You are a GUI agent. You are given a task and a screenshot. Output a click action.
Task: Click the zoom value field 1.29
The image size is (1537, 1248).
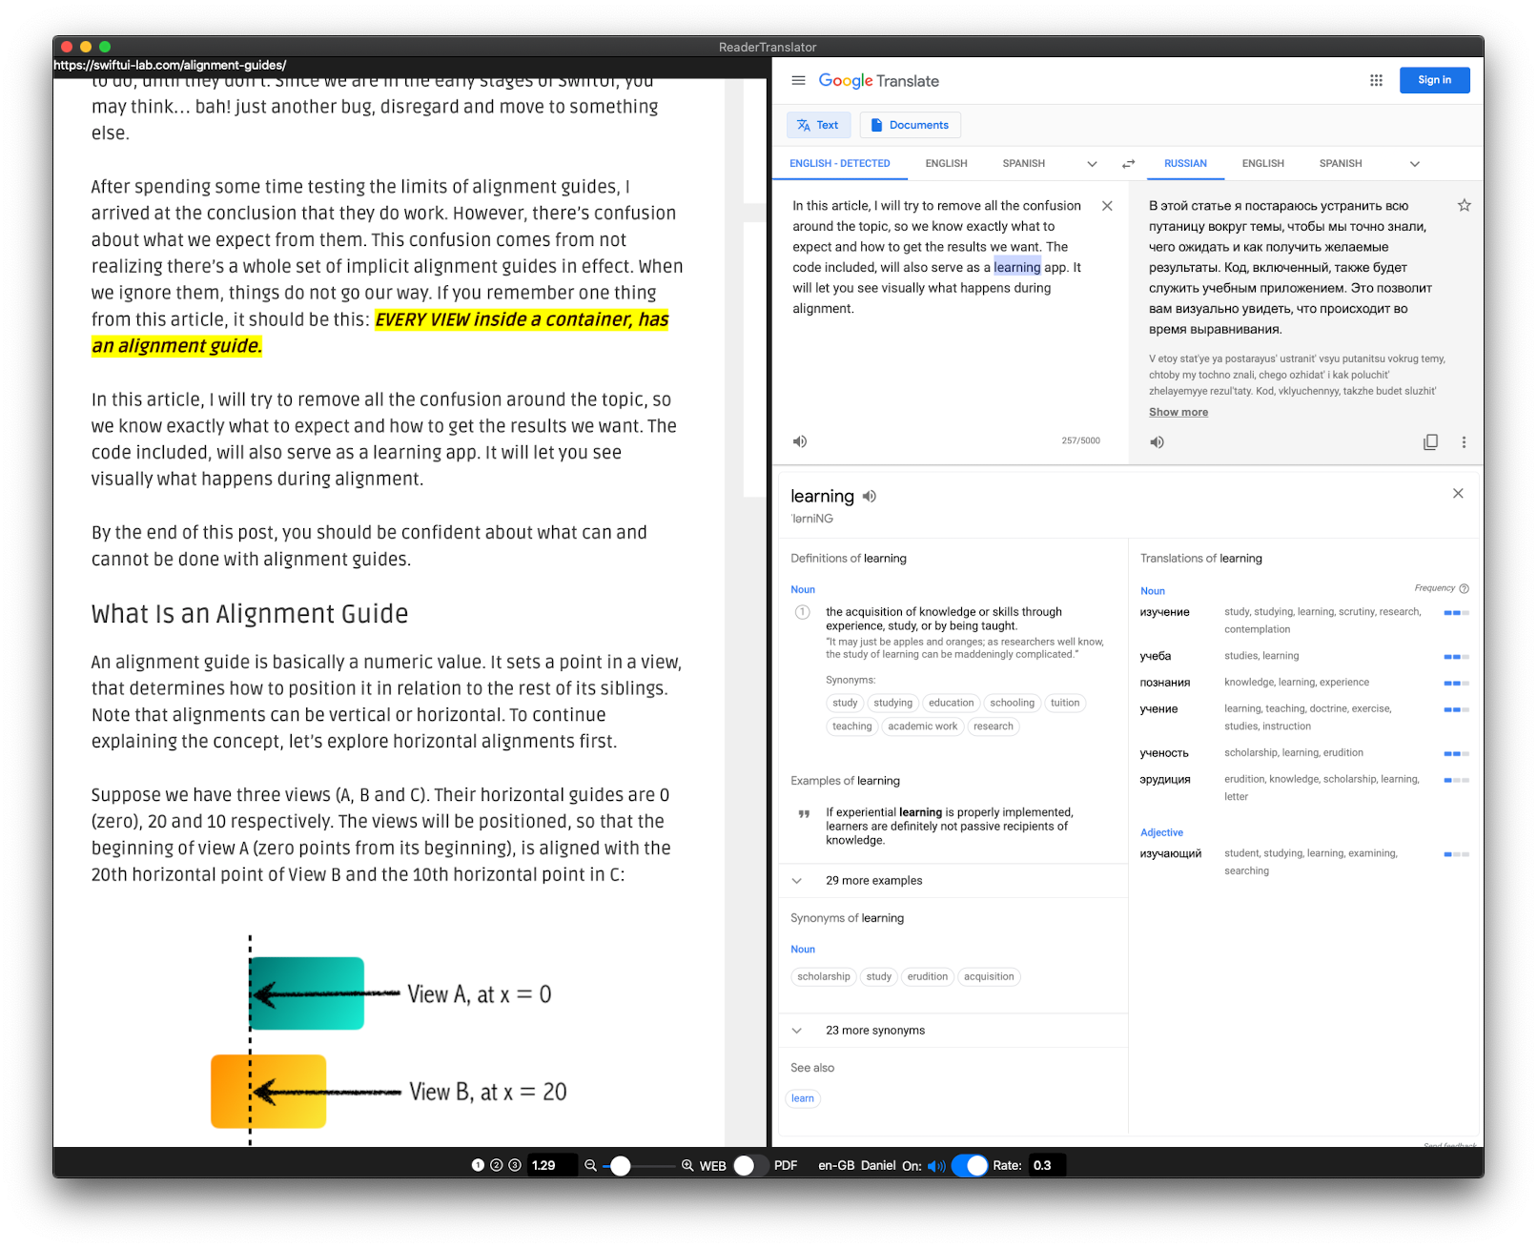[x=551, y=1165]
